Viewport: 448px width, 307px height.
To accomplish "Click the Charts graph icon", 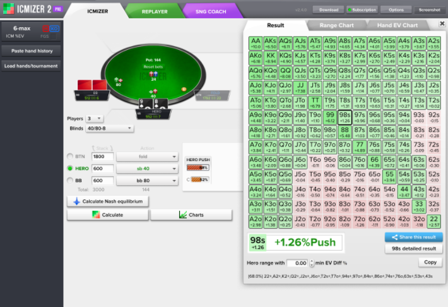I will point(183,215).
